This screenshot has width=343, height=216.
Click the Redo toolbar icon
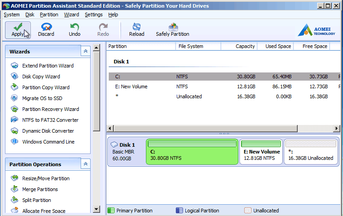coord(103,27)
